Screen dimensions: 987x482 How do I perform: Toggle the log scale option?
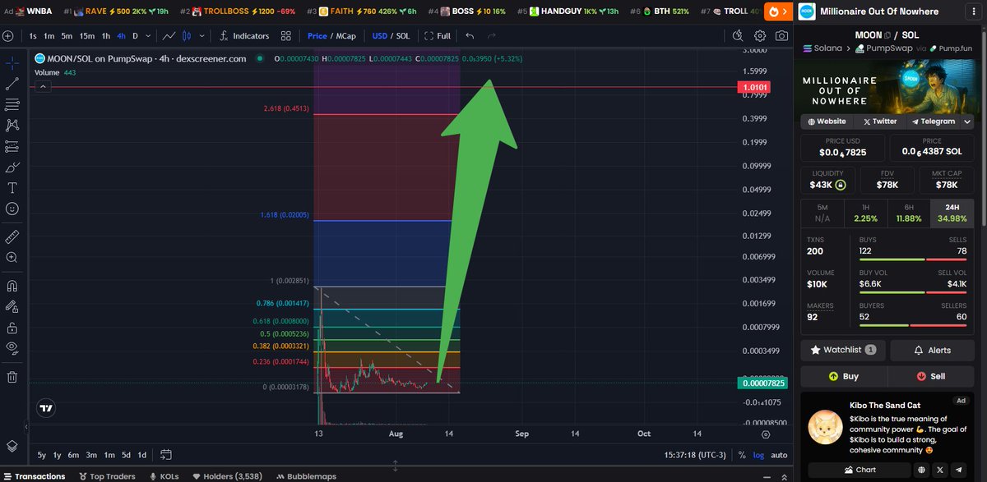758,455
